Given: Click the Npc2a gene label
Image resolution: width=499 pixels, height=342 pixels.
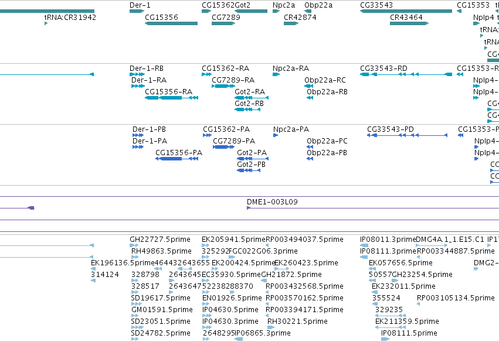Looking at the screenshot, I should click(284, 5).
